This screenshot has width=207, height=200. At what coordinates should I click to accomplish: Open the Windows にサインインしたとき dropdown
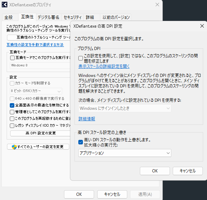(x=125, y=108)
